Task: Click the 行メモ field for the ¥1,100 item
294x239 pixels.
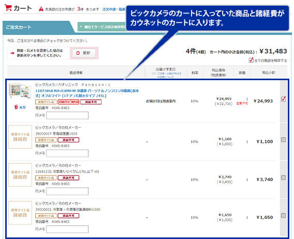Action: [x=67, y=153]
